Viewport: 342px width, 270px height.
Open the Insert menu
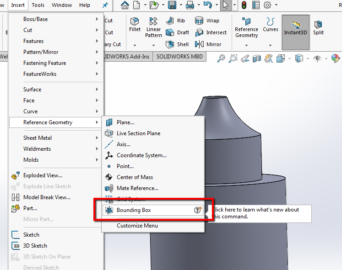(x=18, y=5)
